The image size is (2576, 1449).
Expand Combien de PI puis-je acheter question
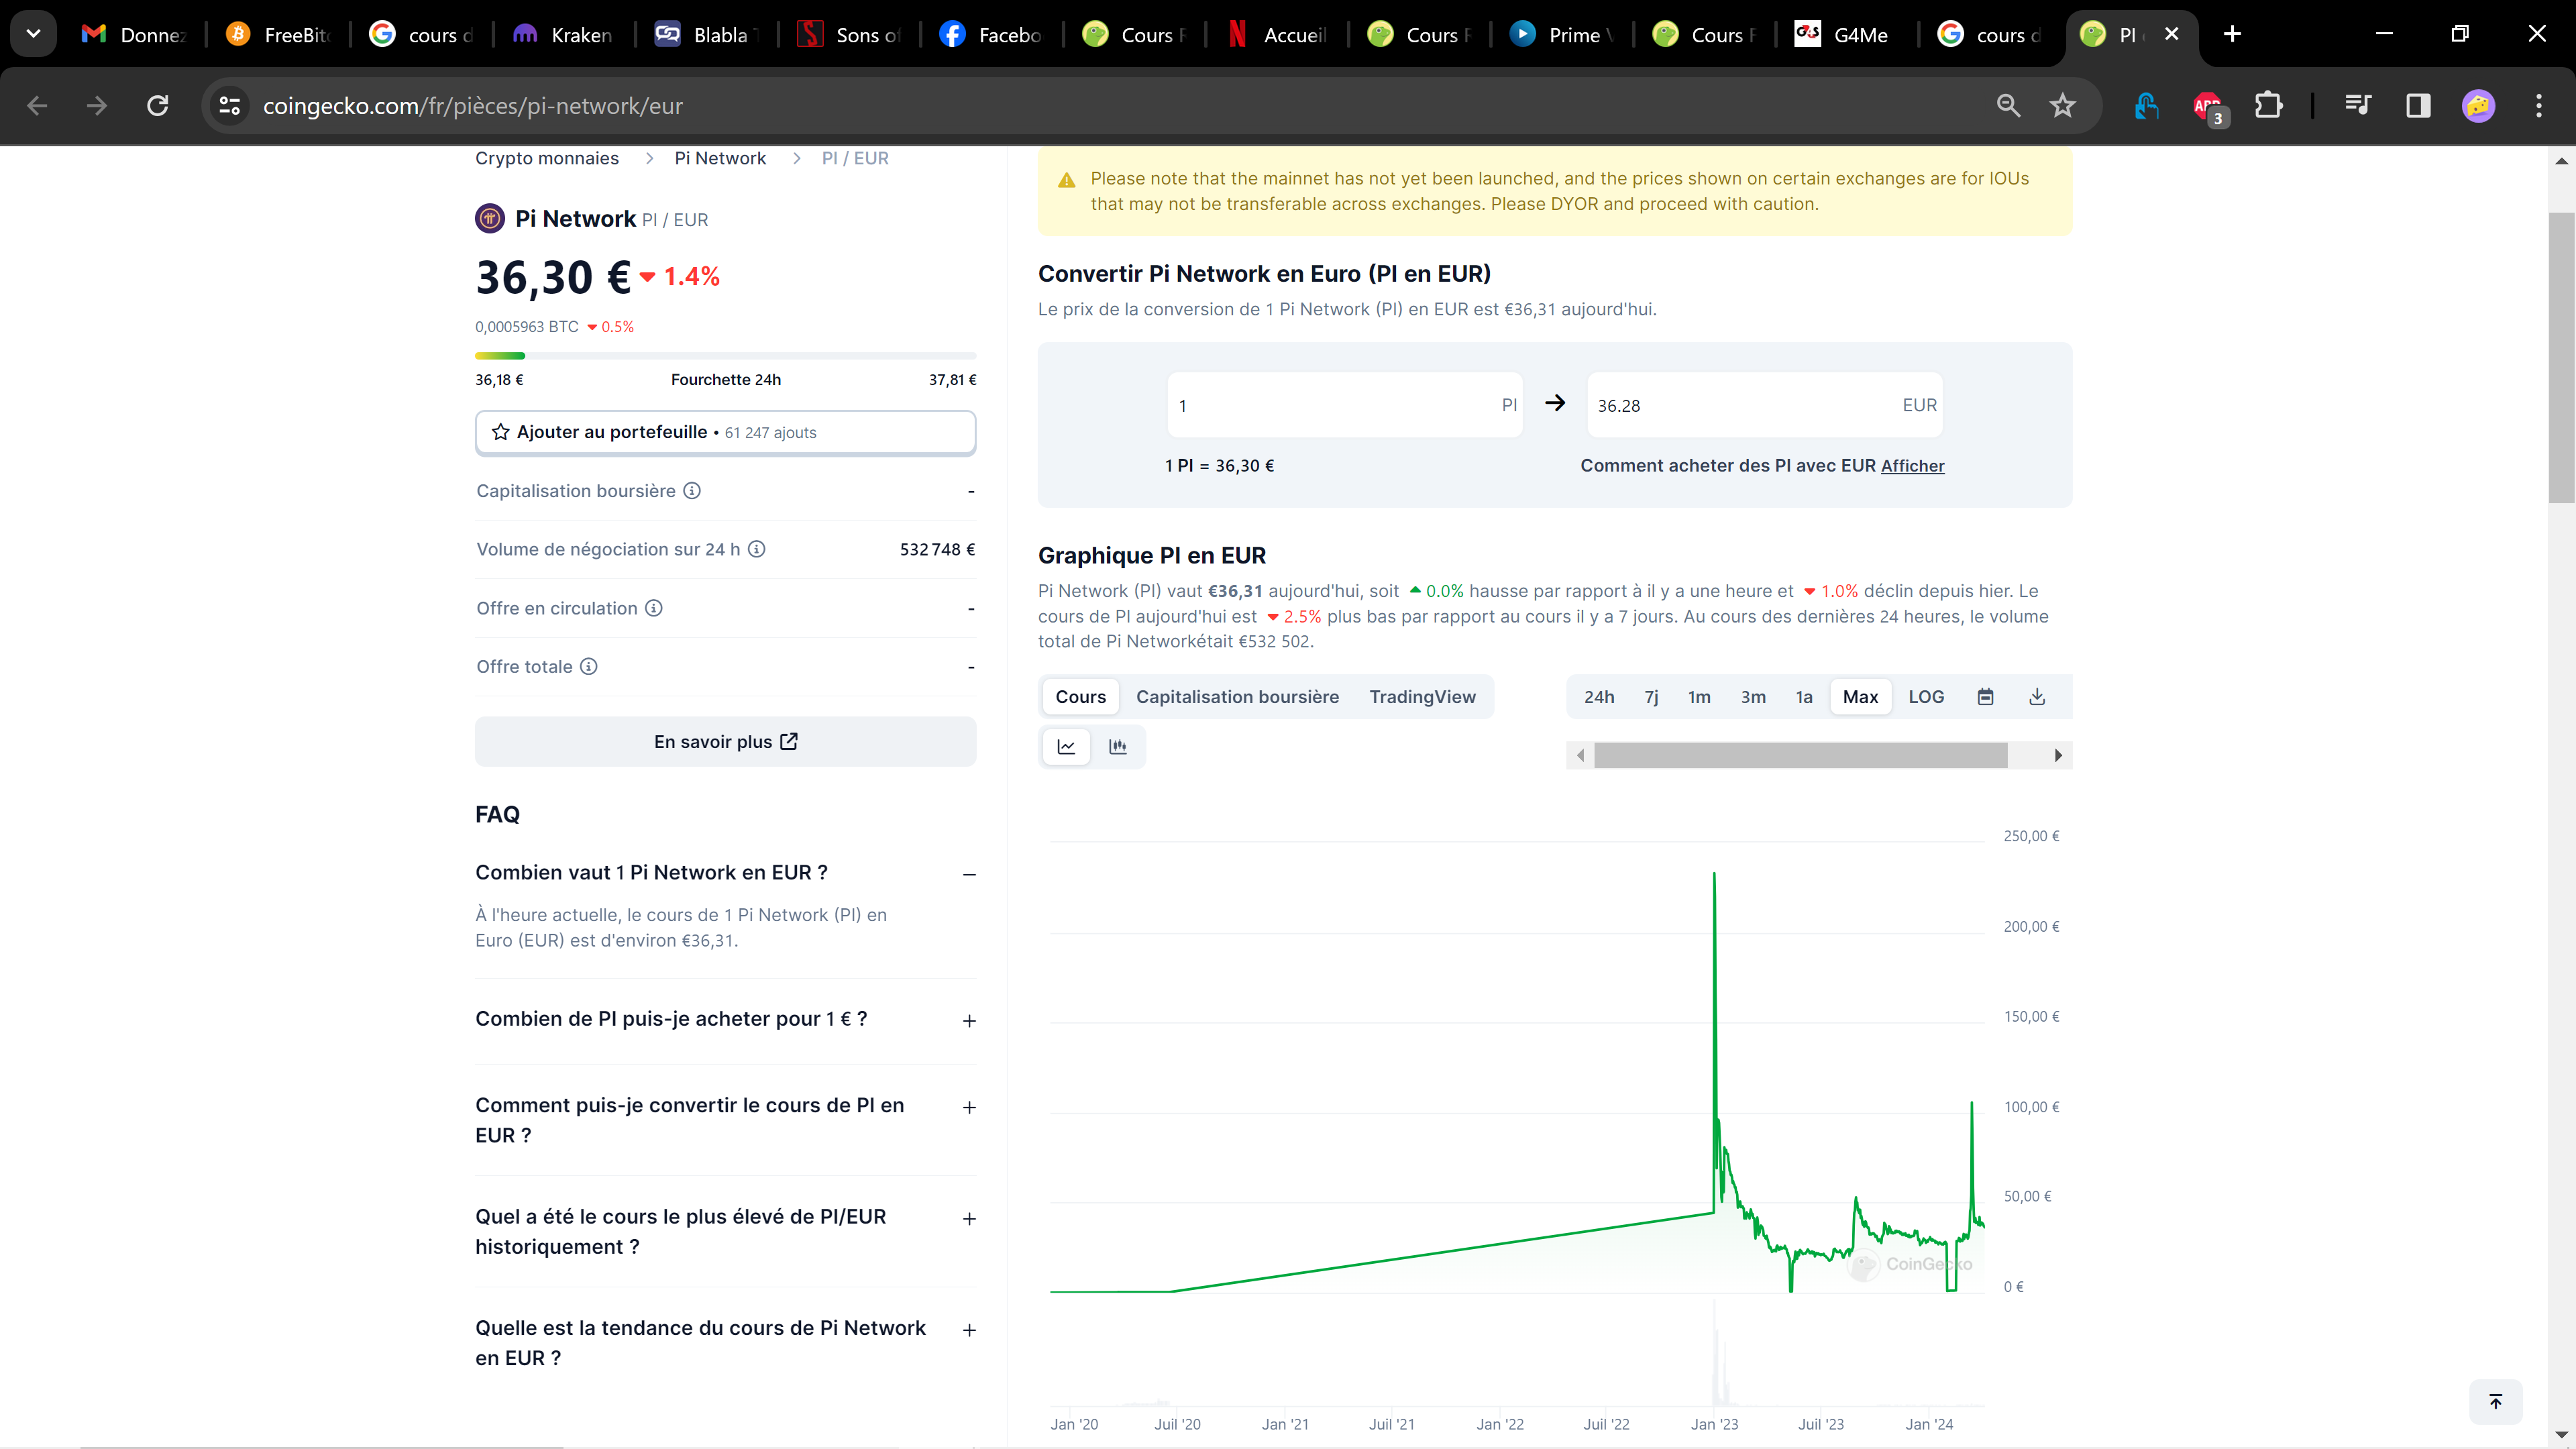[968, 1021]
